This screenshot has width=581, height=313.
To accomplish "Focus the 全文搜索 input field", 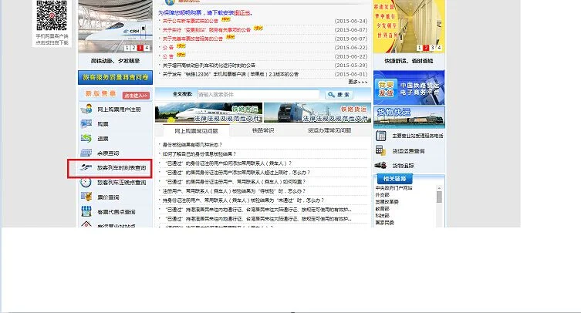I will click(x=258, y=95).
